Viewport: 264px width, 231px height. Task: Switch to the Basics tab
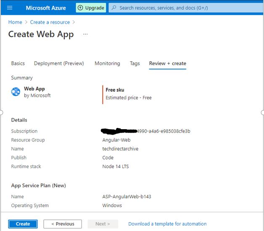pyautogui.click(x=18, y=64)
